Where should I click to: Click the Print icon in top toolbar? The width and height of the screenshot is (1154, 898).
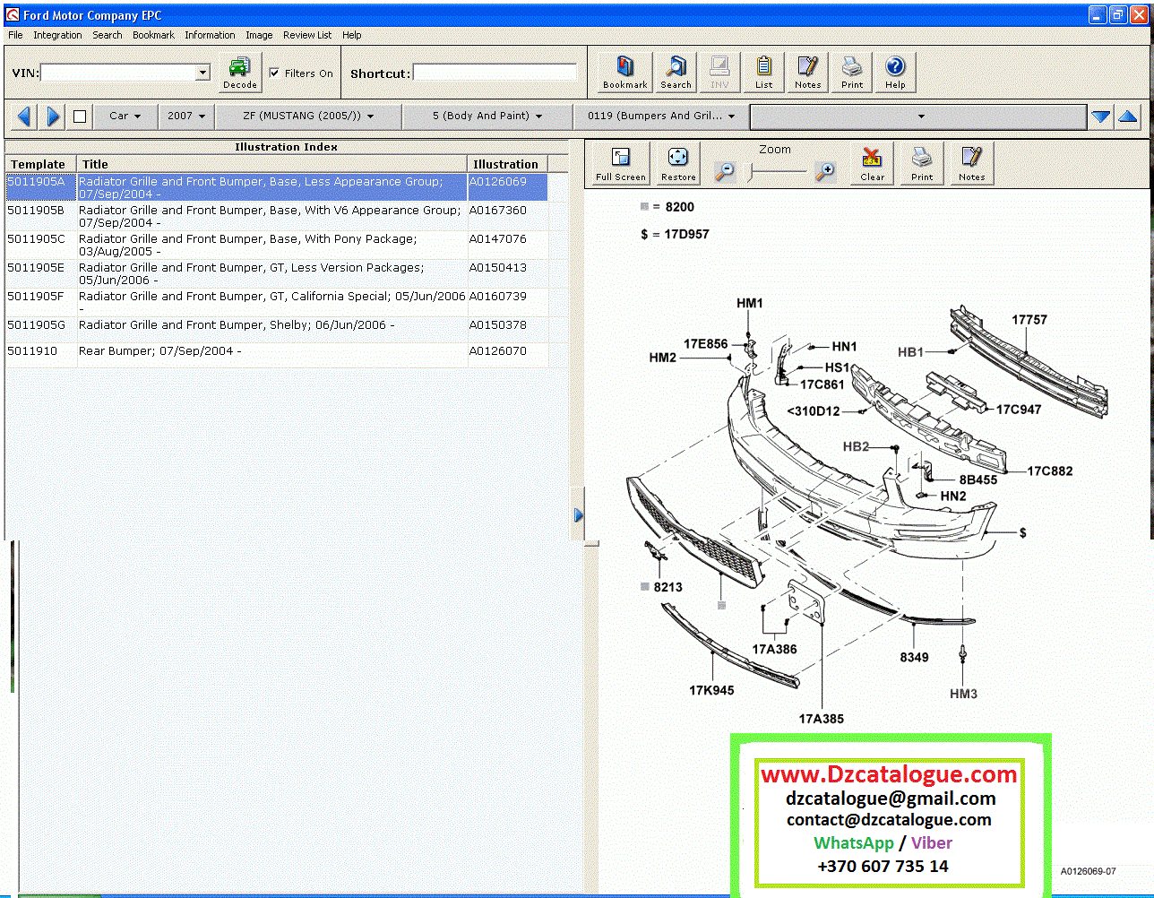pyautogui.click(x=852, y=72)
